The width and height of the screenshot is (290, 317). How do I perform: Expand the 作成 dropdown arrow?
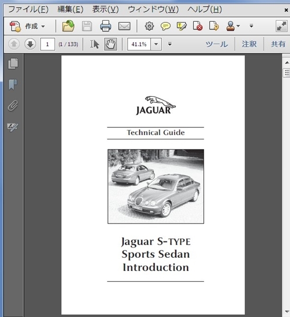[x=43, y=26]
